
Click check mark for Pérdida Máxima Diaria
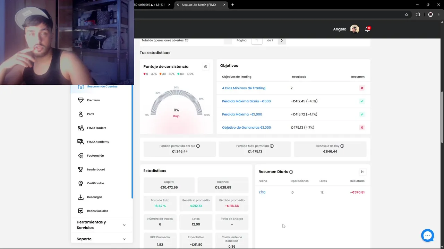pyautogui.click(x=362, y=101)
